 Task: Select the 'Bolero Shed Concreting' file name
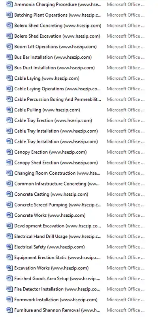(58, 25)
